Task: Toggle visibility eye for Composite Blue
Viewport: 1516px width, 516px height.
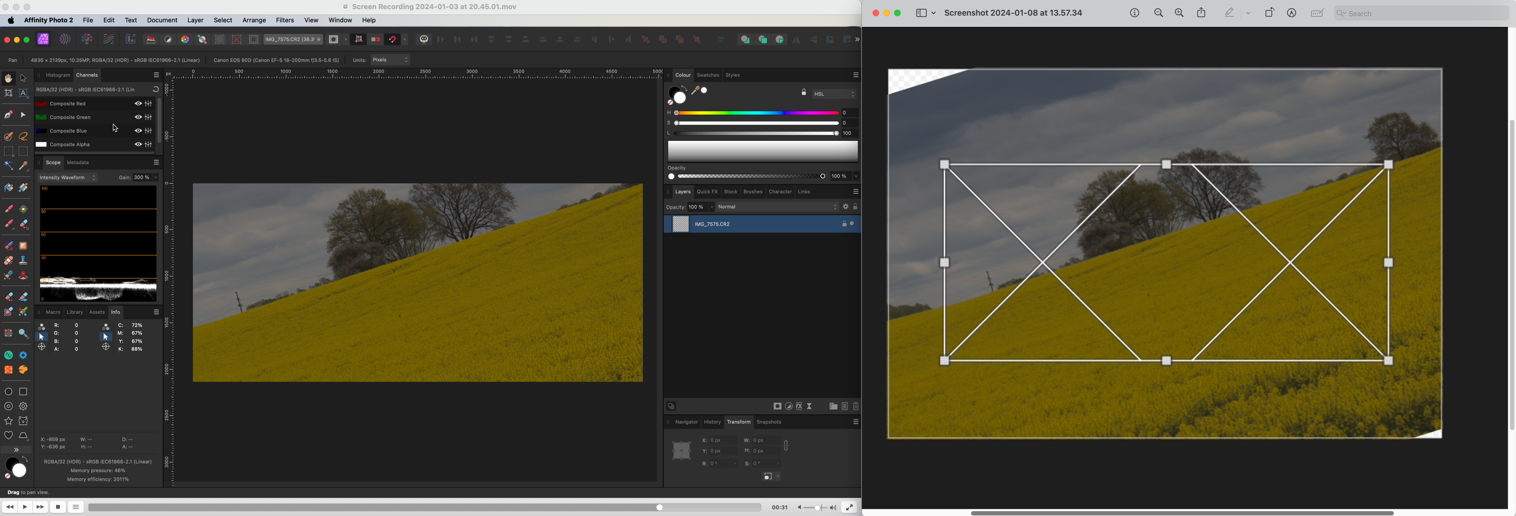Action: 138,130
